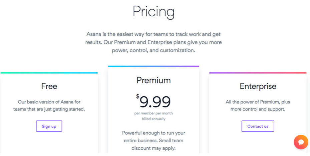Click the 'billed annually' label
The height and width of the screenshot is (156, 310).
(153, 119)
